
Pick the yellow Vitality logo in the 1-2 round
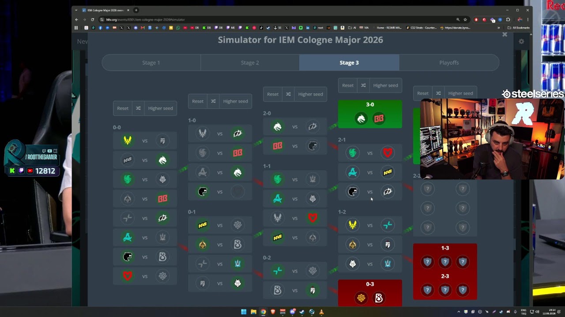point(353,225)
